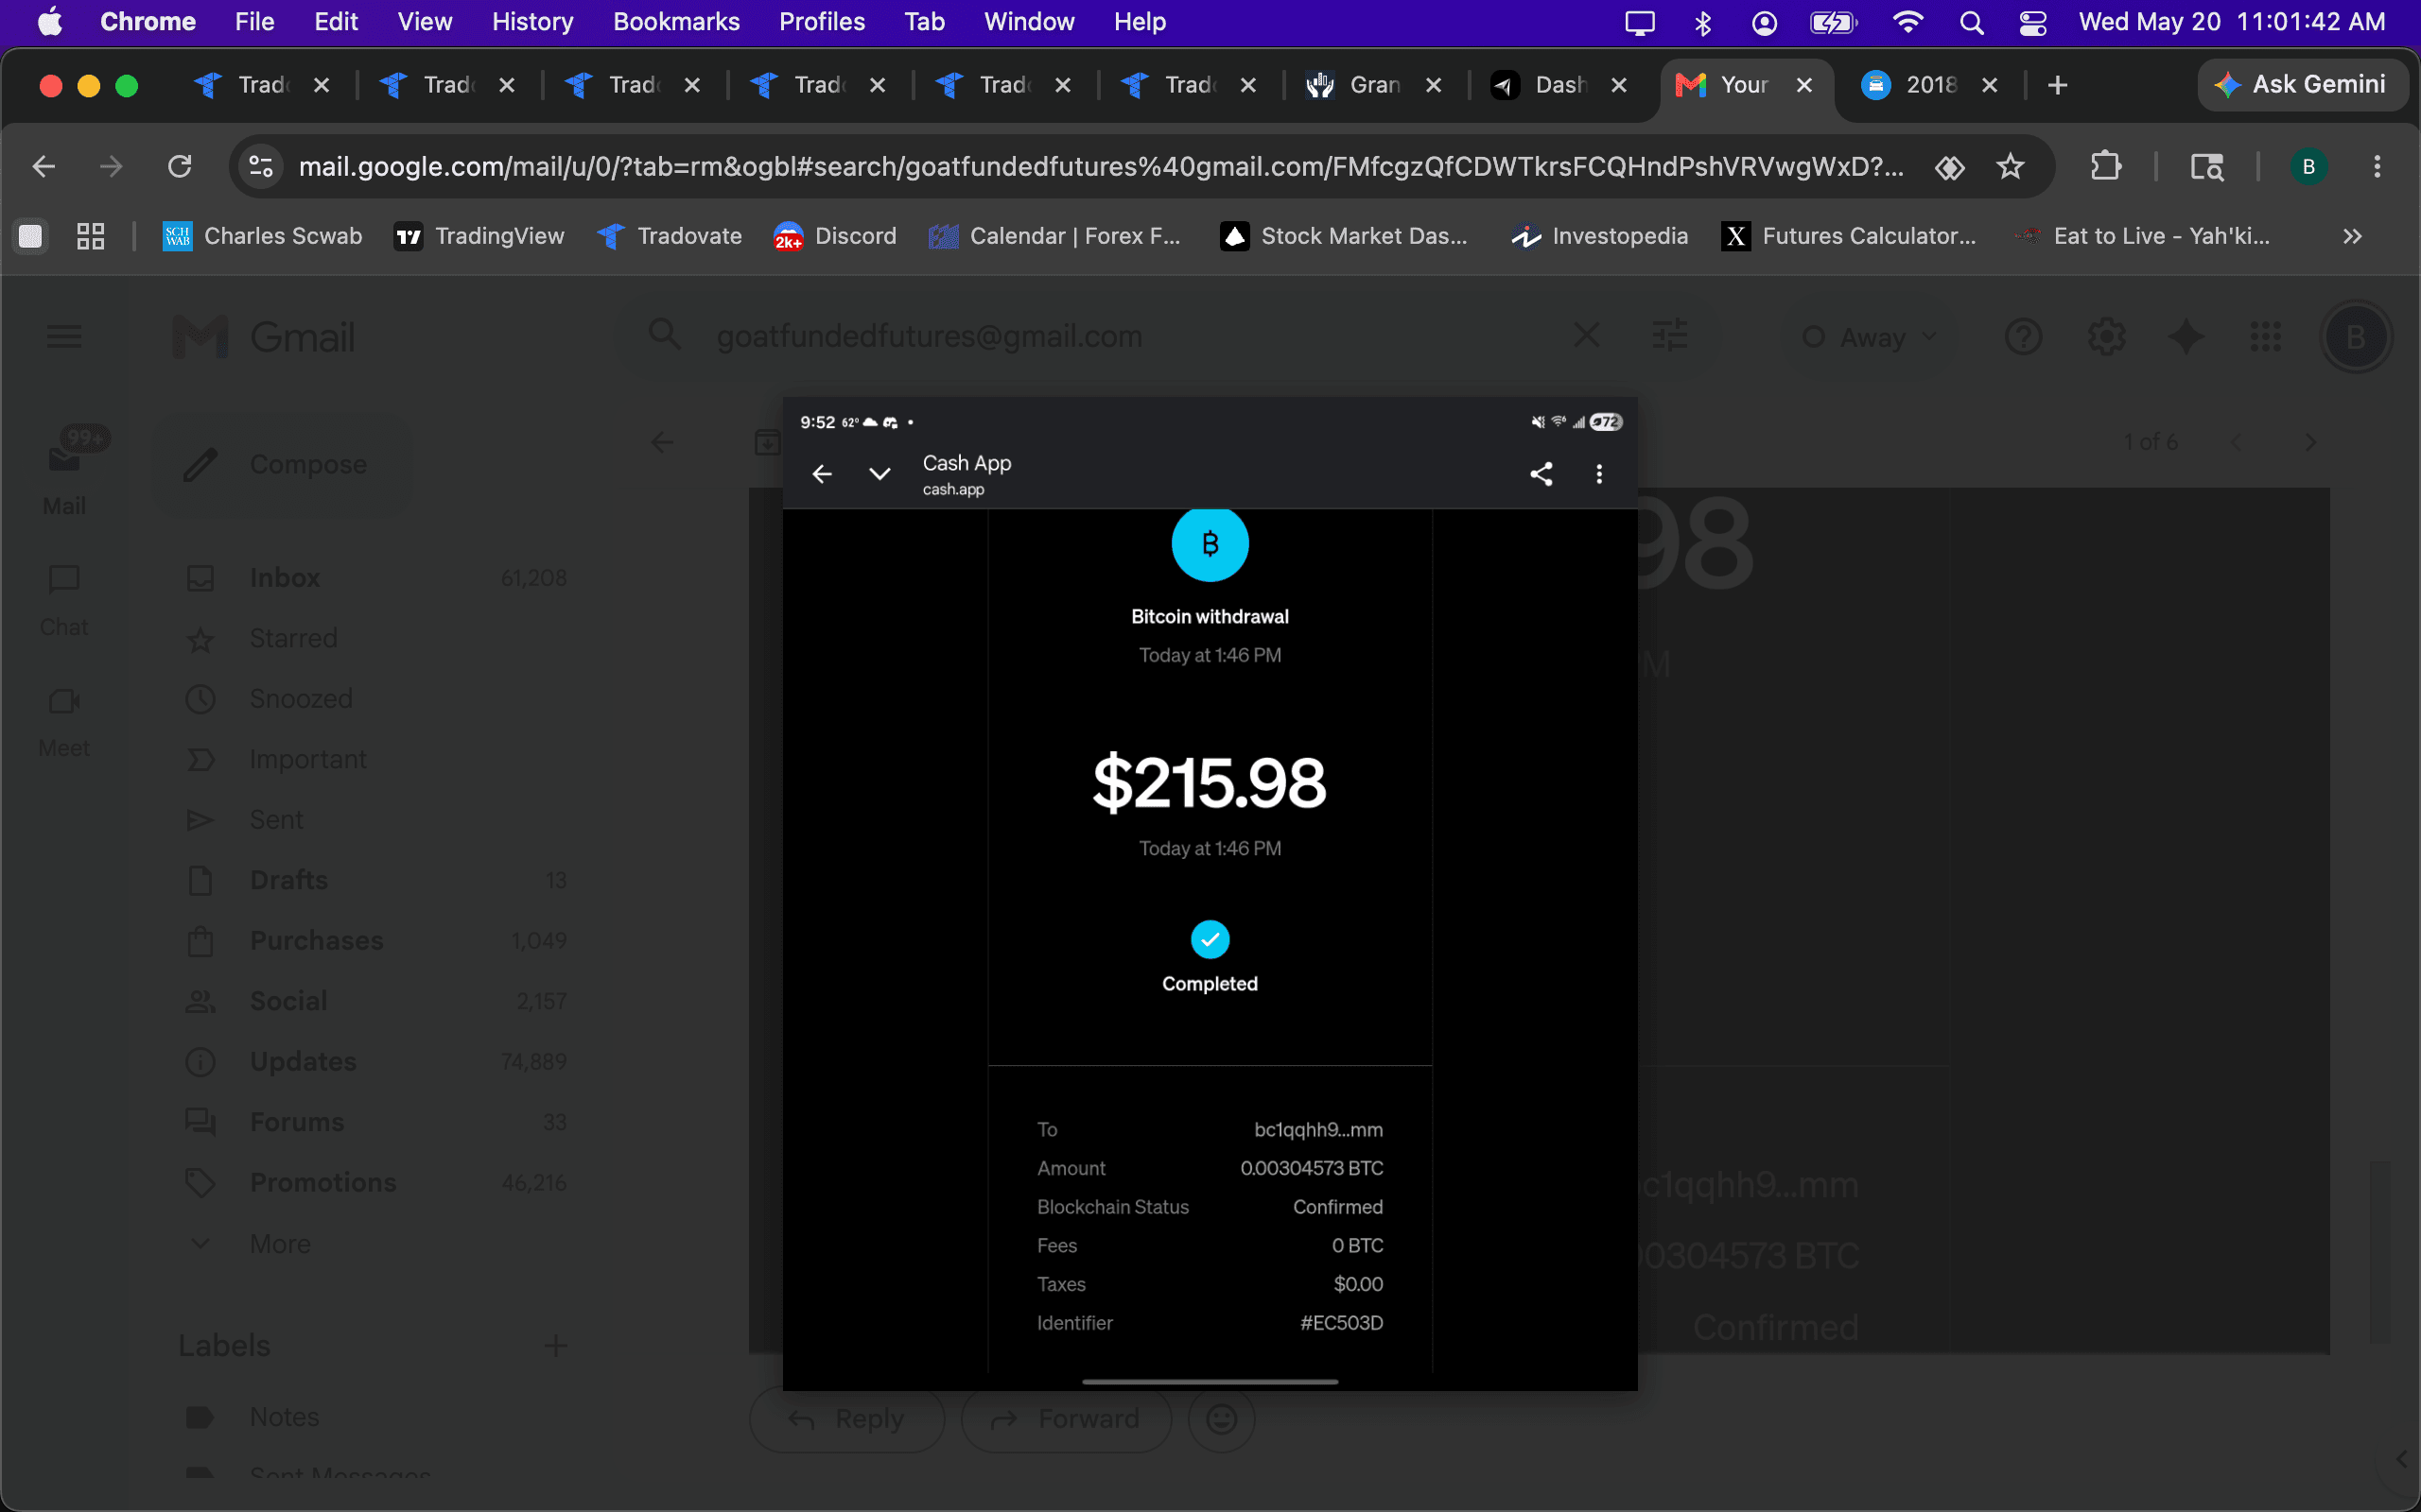Screen dimensions: 2421x1512
Task: Clear the Gmail search query
Action: 1587,336
